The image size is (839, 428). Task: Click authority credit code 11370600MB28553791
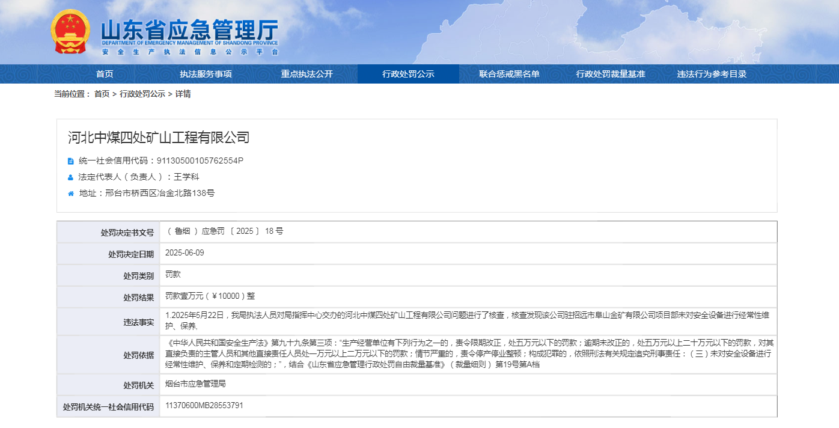coord(204,406)
